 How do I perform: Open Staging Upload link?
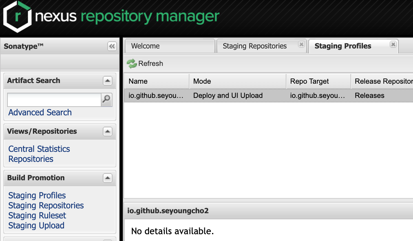pyautogui.click(x=36, y=225)
